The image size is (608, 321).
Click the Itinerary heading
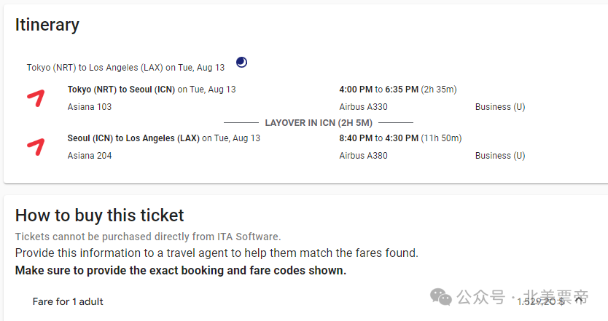47,25
